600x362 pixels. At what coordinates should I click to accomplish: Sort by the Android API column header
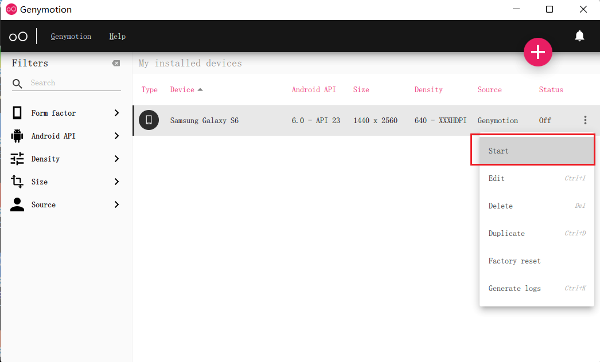[x=314, y=89]
